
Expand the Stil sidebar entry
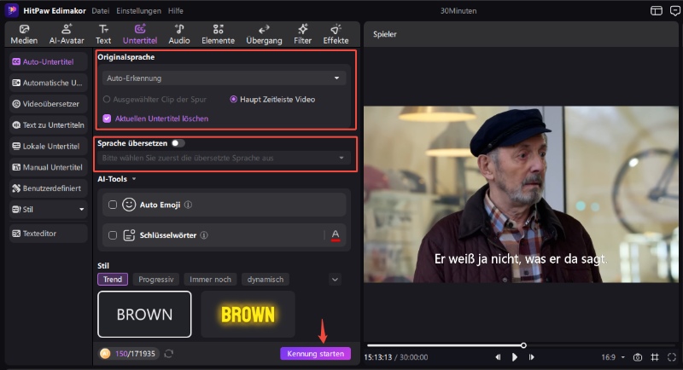48,209
